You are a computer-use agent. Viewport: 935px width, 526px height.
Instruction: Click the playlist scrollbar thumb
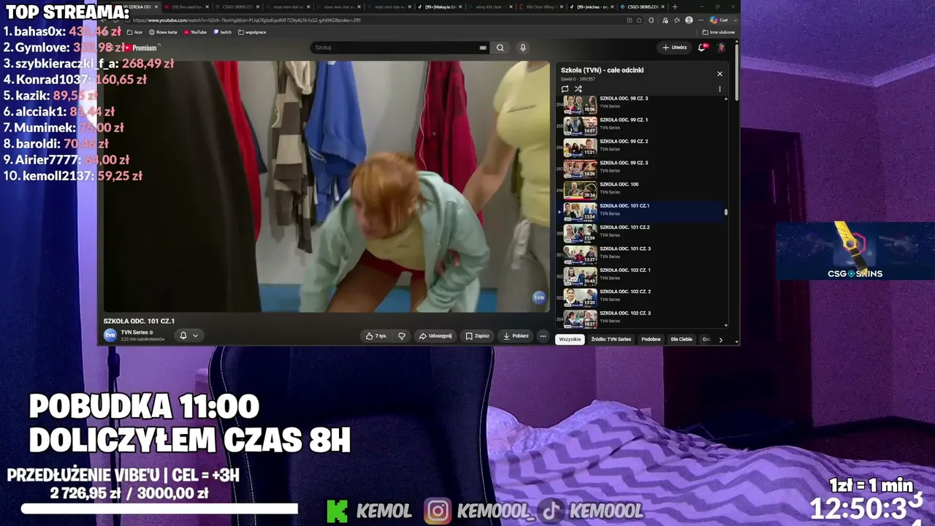pos(725,212)
